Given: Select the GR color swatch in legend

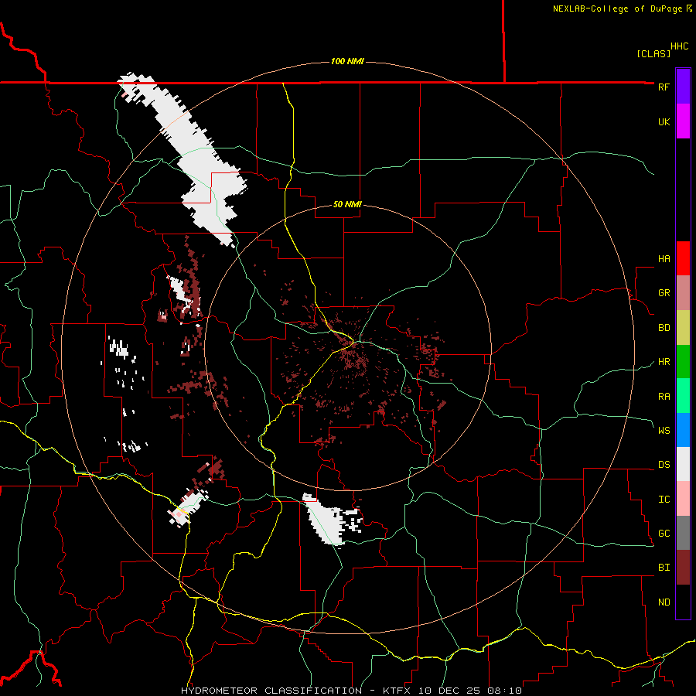Looking at the screenshot, I should [683, 293].
